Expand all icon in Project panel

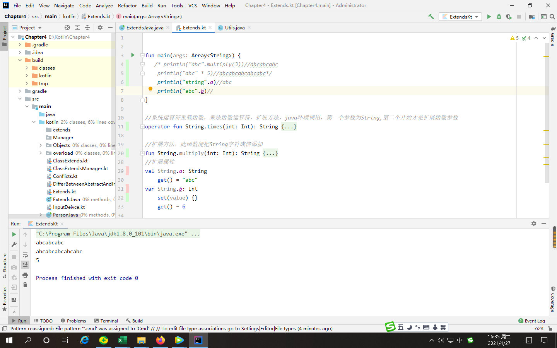(77, 27)
